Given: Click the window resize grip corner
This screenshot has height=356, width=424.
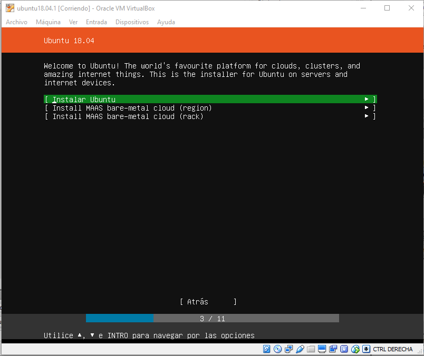Looking at the screenshot, I should point(420,352).
